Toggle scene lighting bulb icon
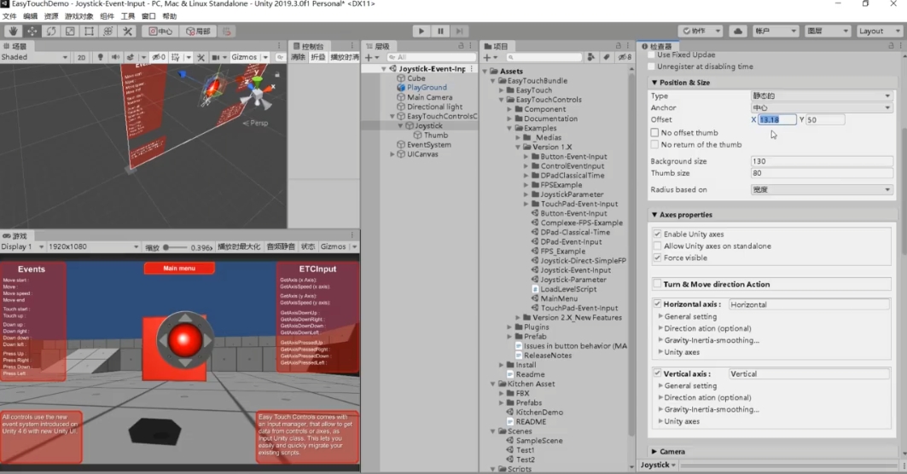This screenshot has height=474, width=907. 100,57
